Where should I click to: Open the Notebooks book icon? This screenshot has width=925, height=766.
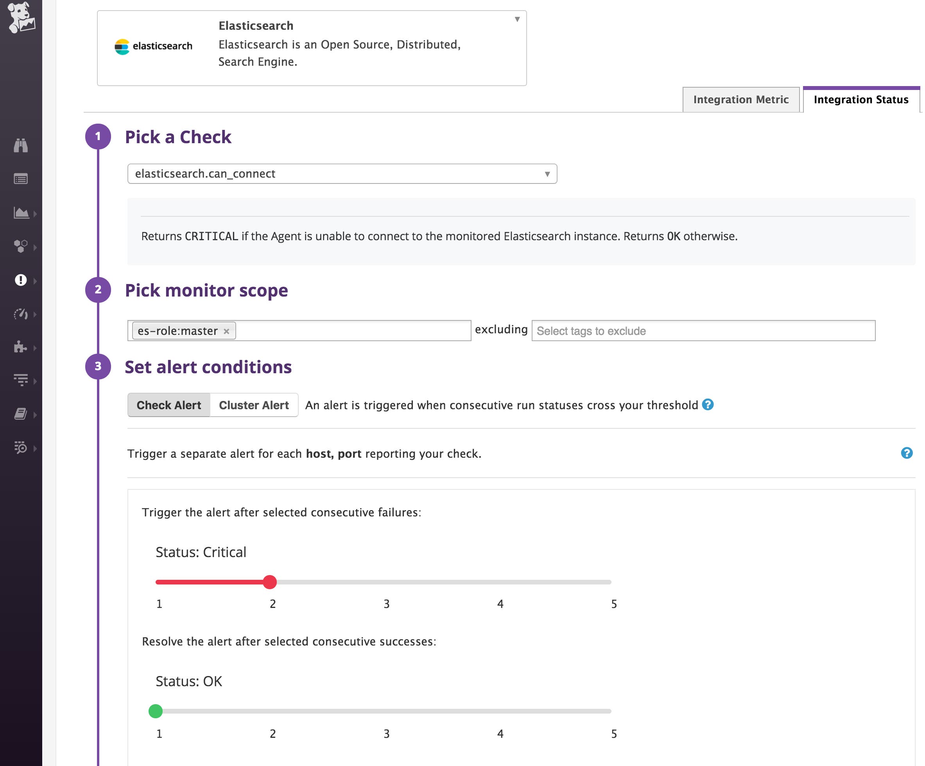pos(21,414)
